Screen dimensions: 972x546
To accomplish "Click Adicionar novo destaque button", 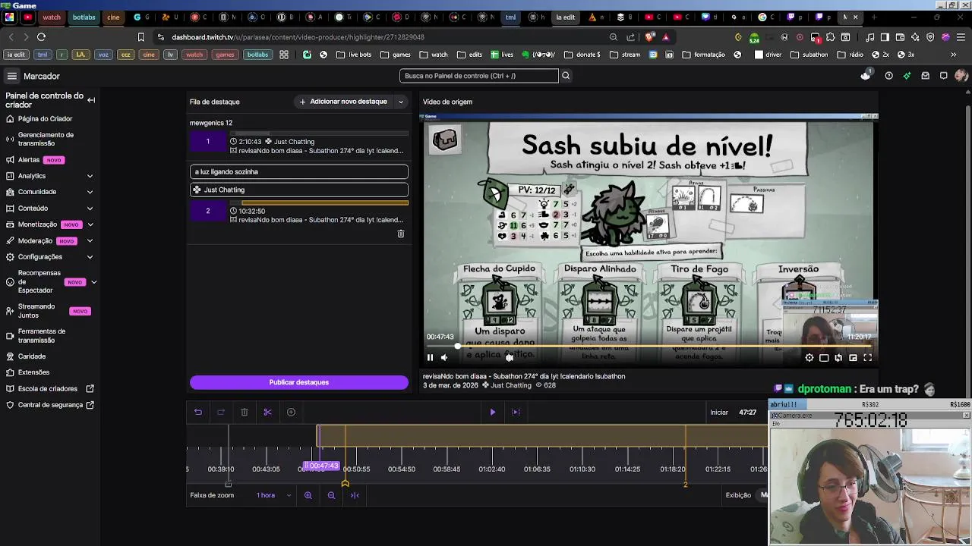I will tap(344, 102).
